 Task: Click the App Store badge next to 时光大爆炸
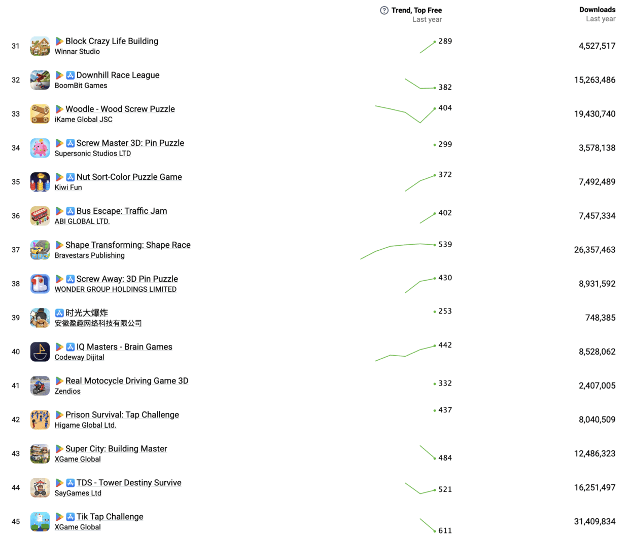click(59, 313)
